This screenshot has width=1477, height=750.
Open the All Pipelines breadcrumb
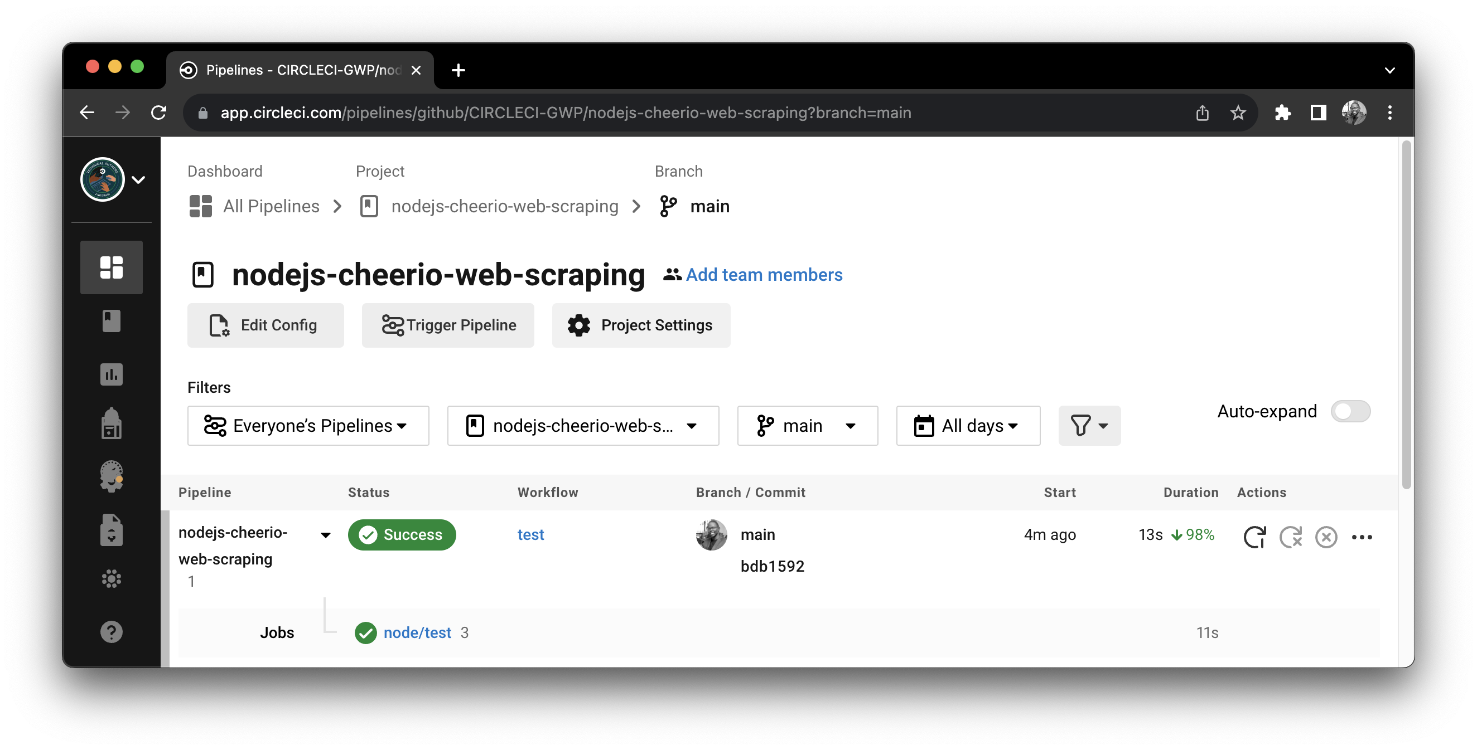(x=271, y=206)
